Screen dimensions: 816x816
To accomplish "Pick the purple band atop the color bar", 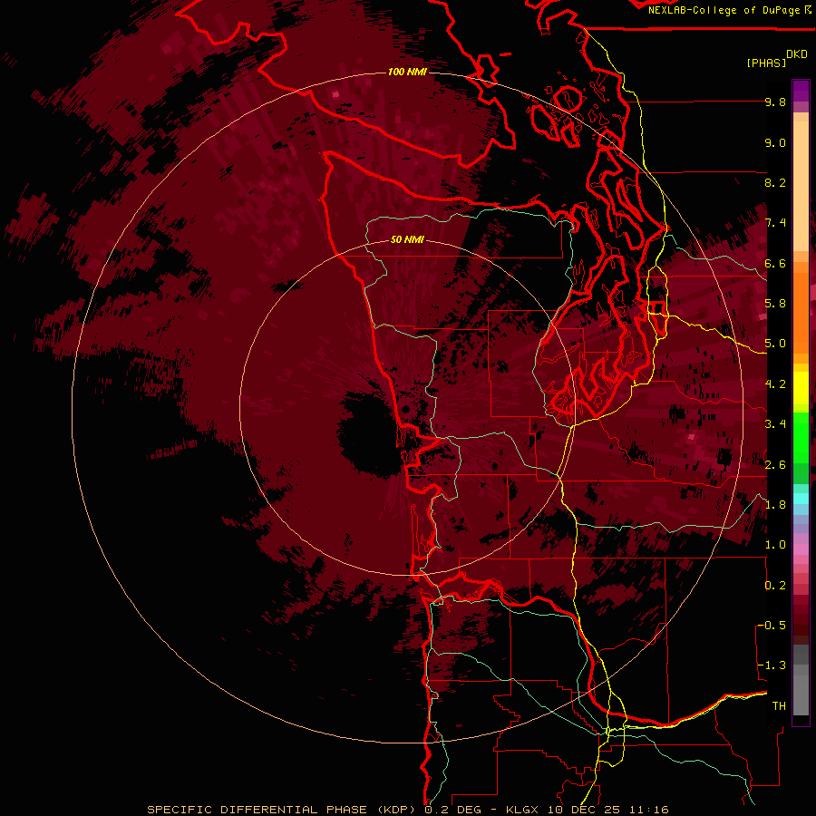I will (x=801, y=91).
